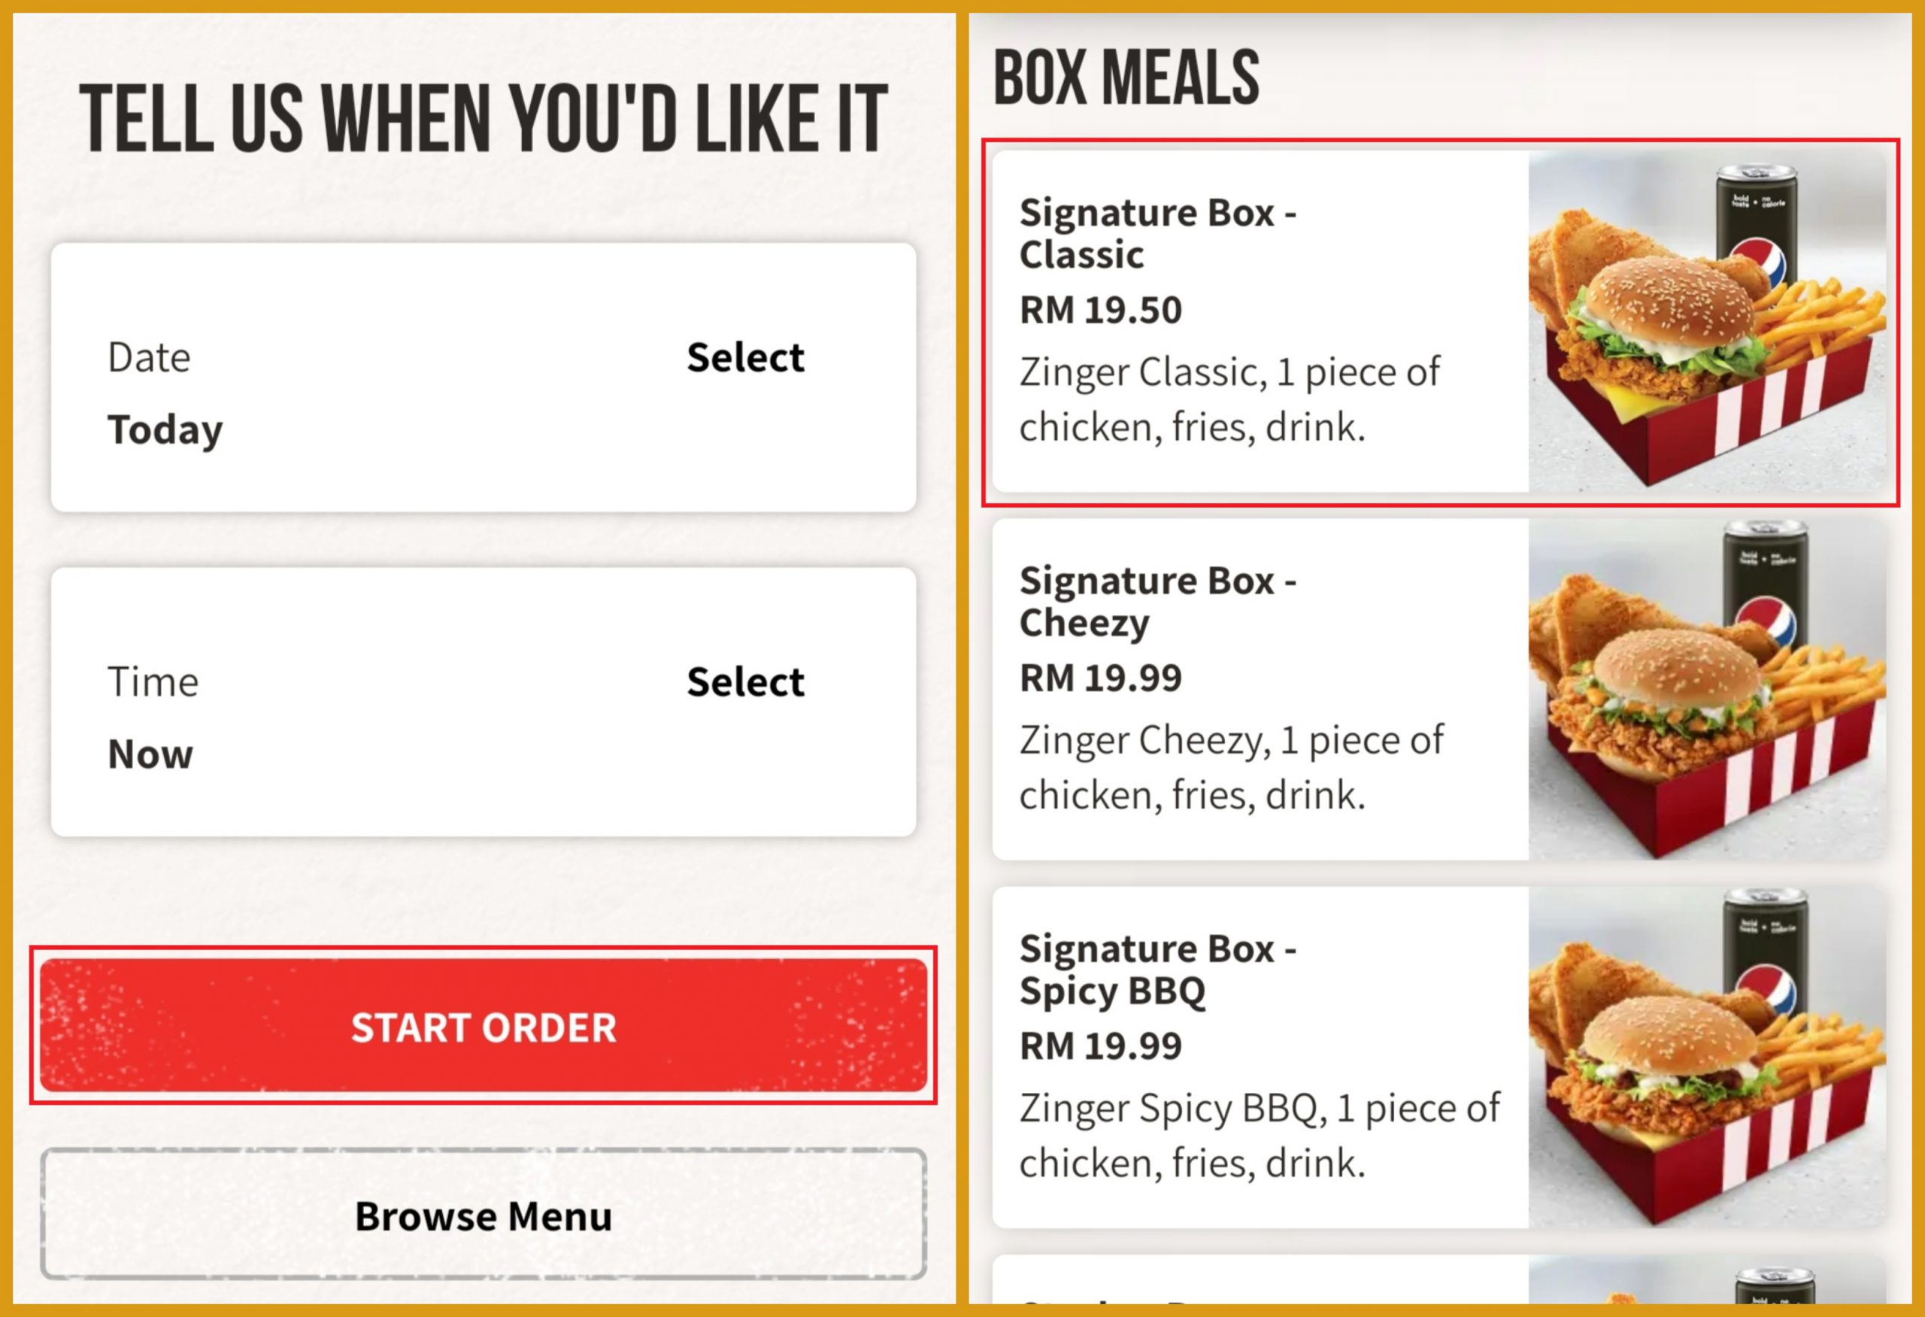Click the BOX MEALS section heading
Viewport: 1925px width, 1317px height.
[1126, 79]
